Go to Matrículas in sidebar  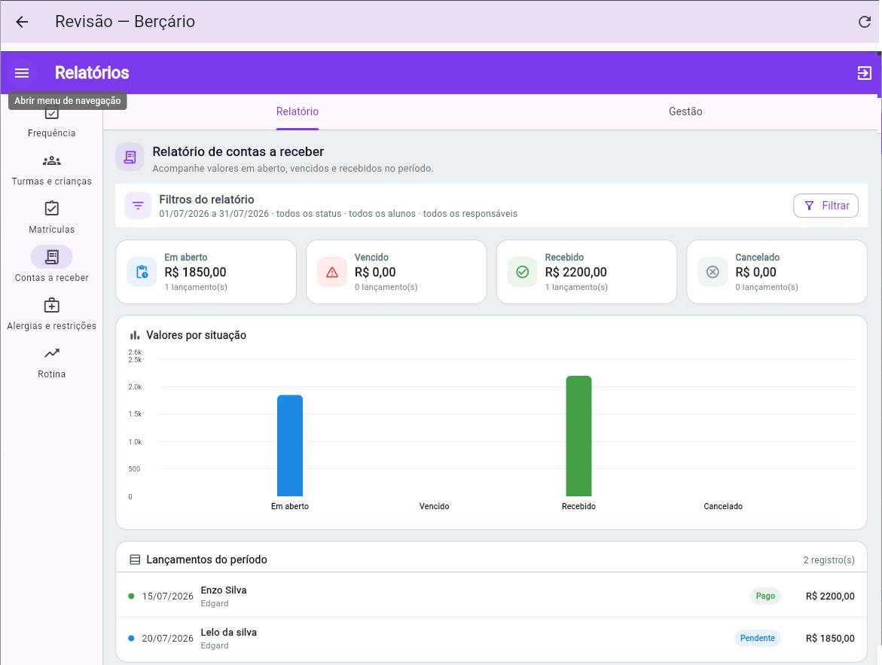tap(52, 218)
